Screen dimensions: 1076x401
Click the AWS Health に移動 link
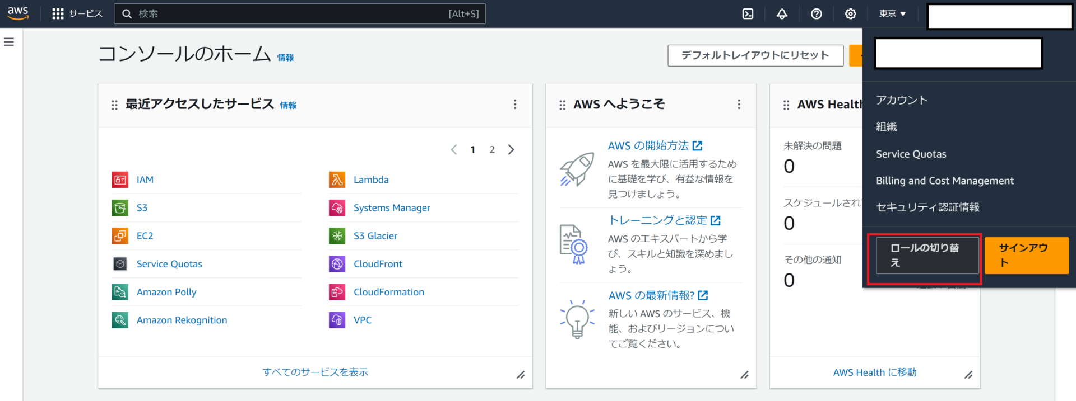click(875, 372)
